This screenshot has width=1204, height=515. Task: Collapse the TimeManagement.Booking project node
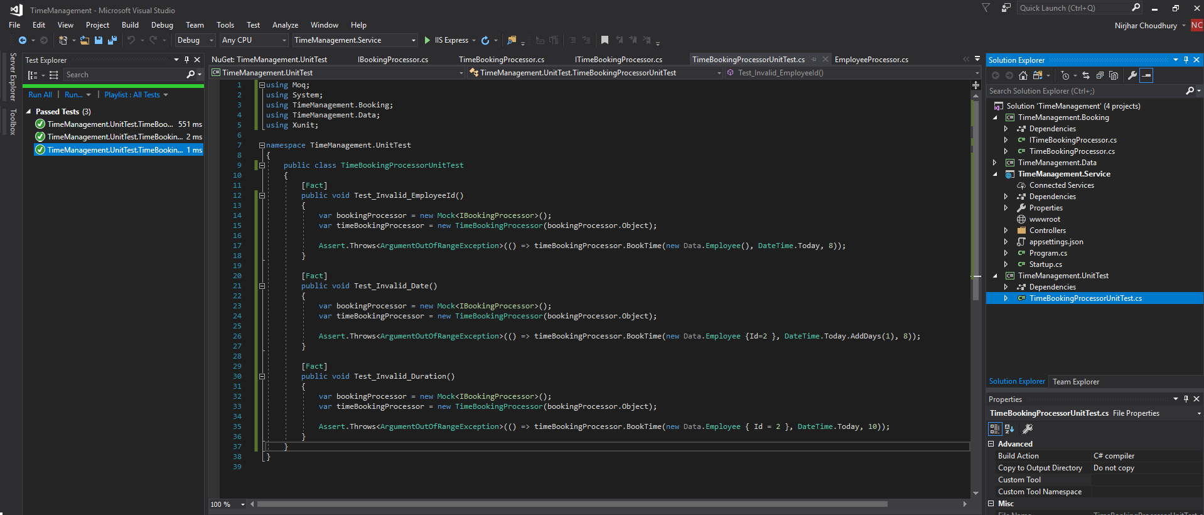click(995, 117)
